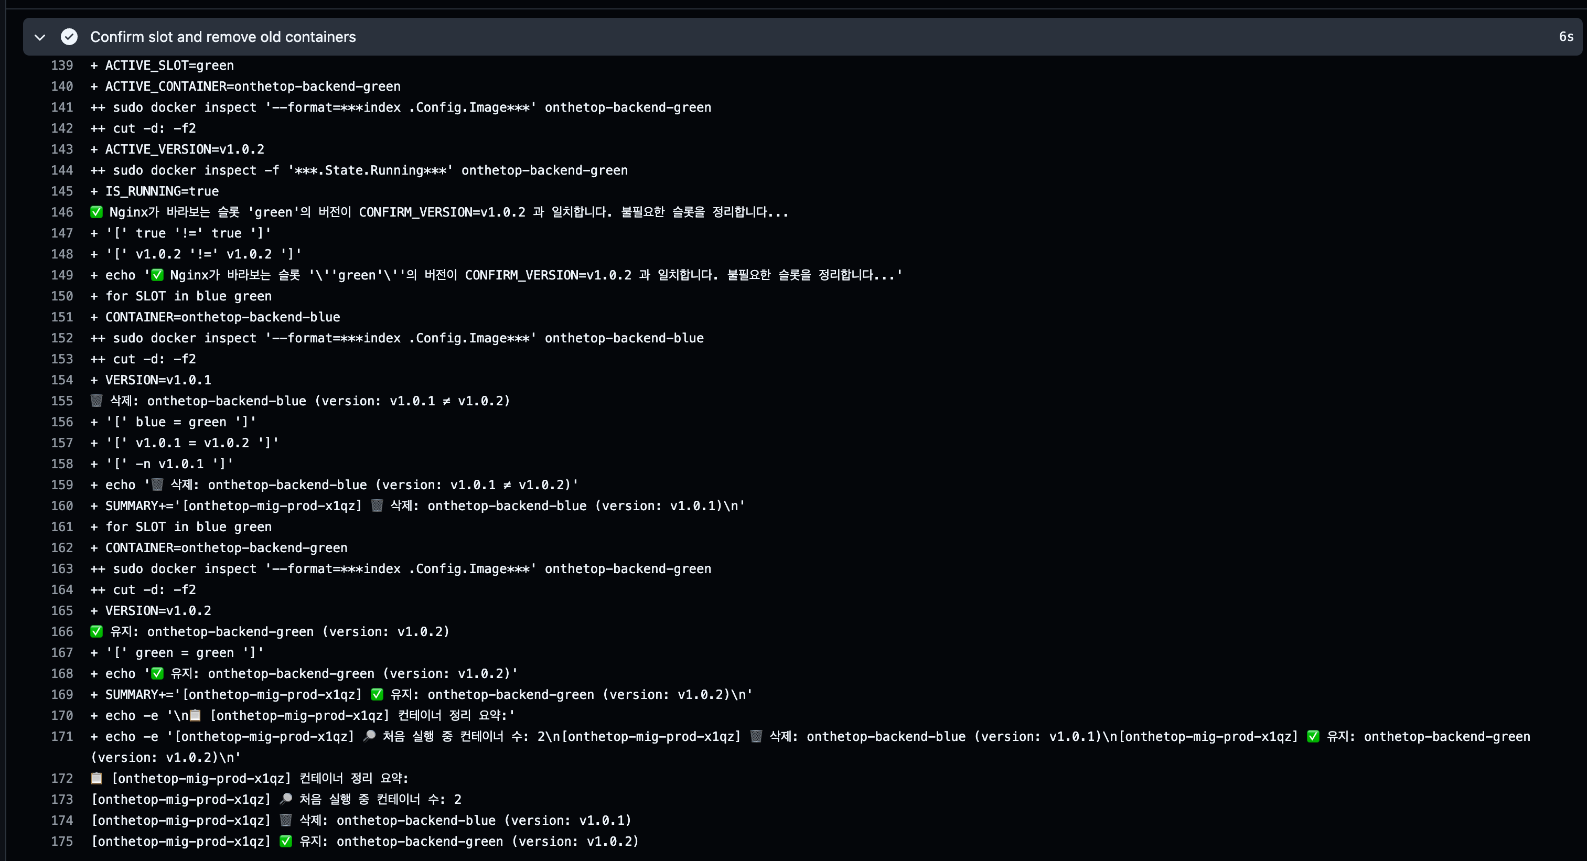Click line number 166 link
1587x861 pixels.
61,631
